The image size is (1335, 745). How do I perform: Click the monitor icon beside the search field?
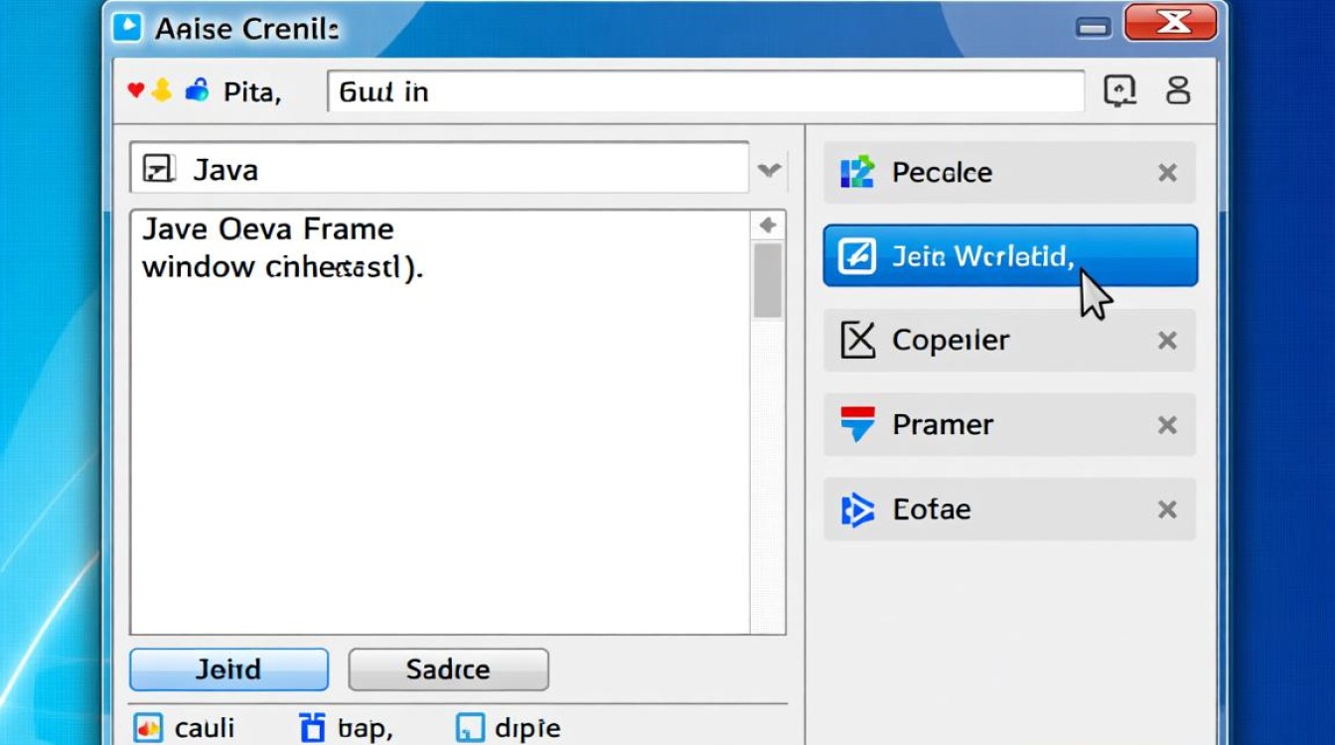[1119, 90]
